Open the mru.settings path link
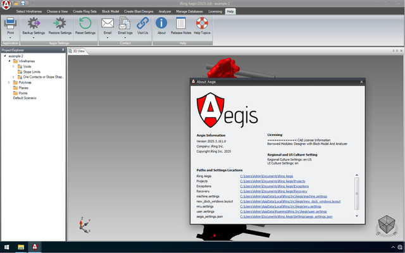 (x=280, y=207)
